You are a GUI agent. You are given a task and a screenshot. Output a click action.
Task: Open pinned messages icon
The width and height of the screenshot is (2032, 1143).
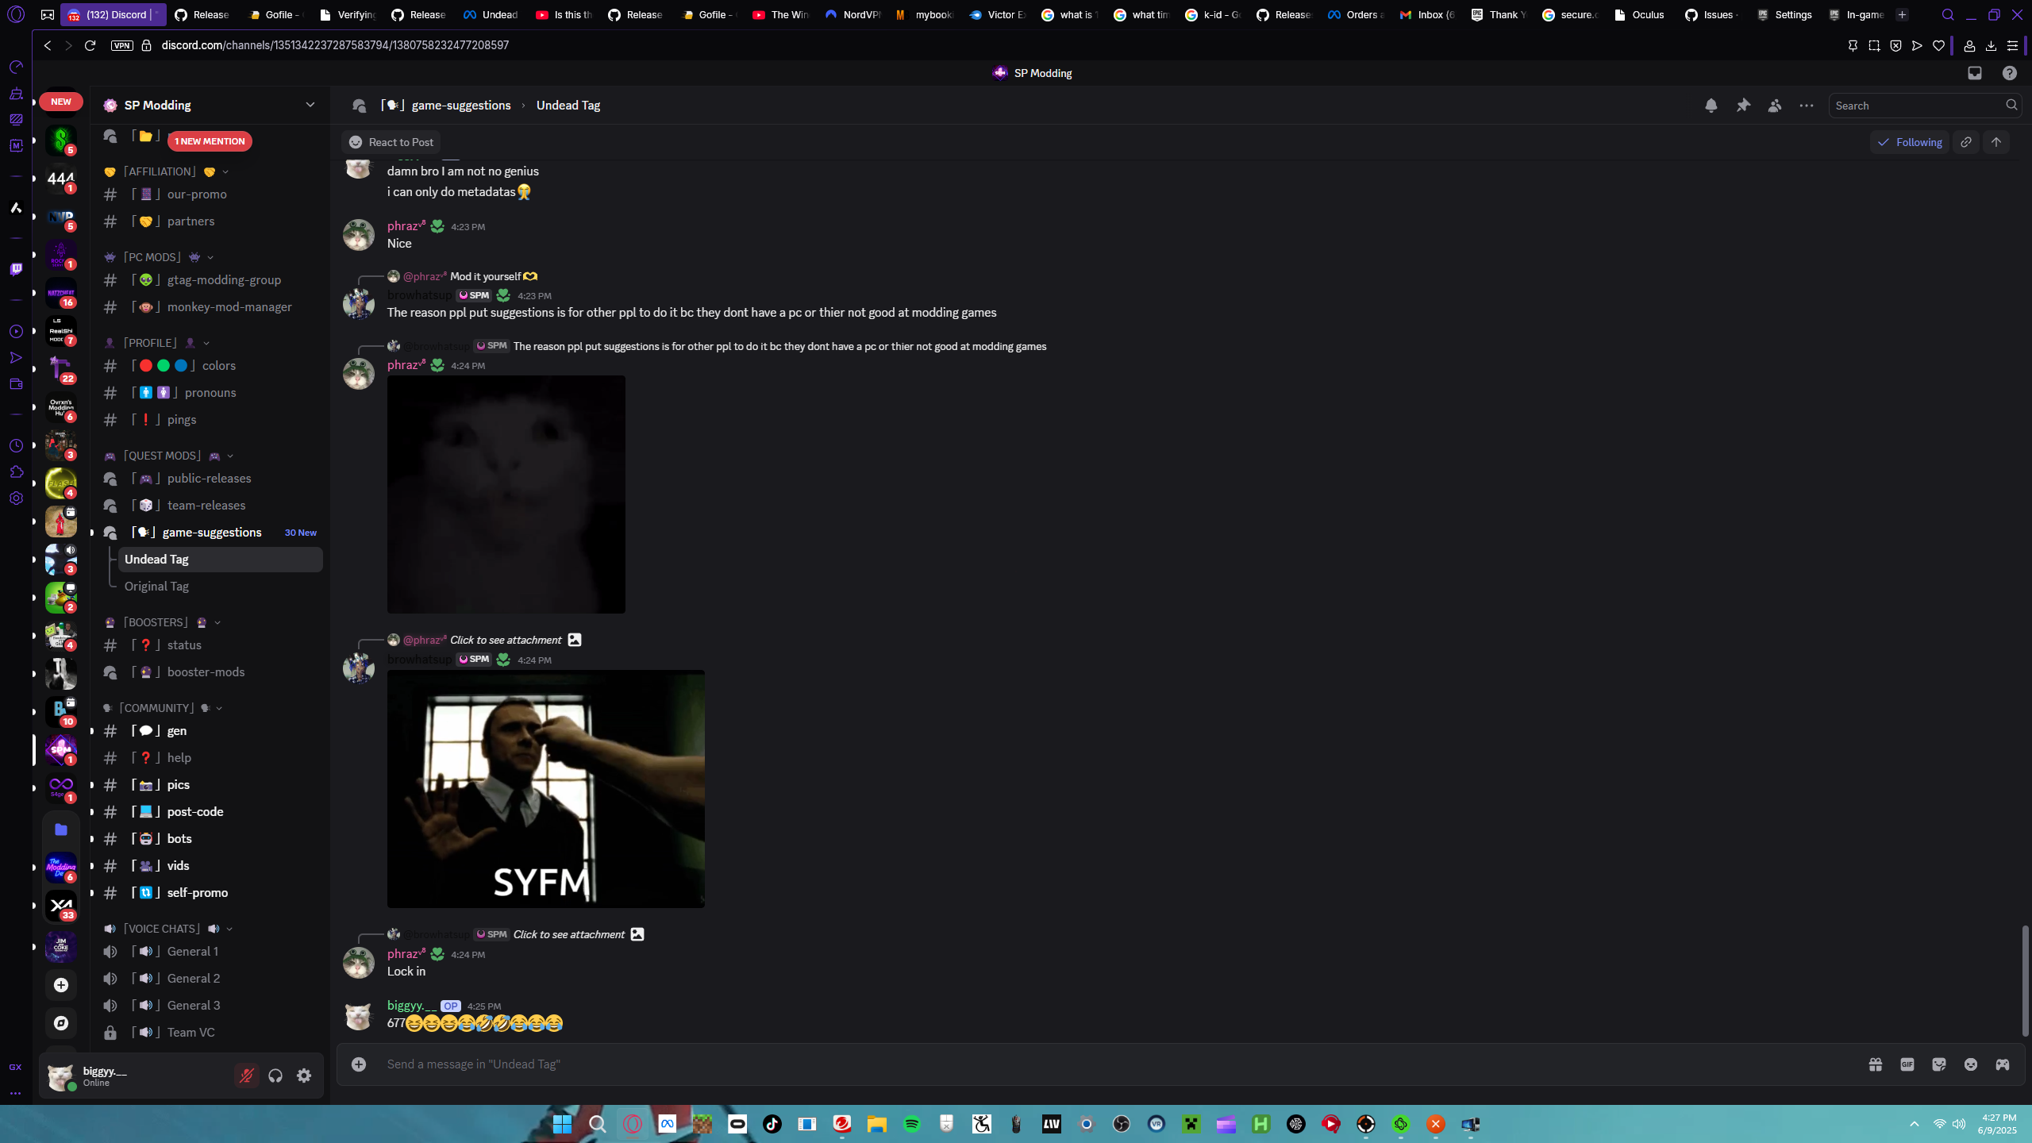(1743, 106)
